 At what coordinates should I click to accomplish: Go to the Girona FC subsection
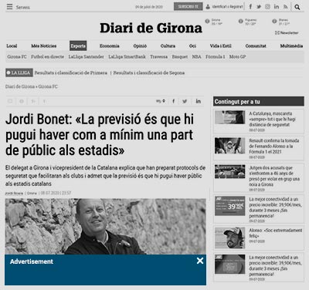coord(17,57)
